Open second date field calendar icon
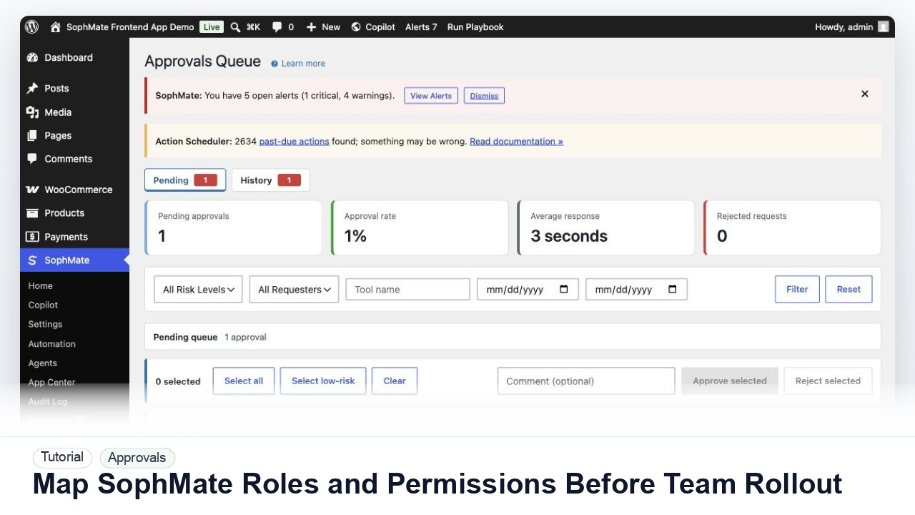 (x=673, y=289)
